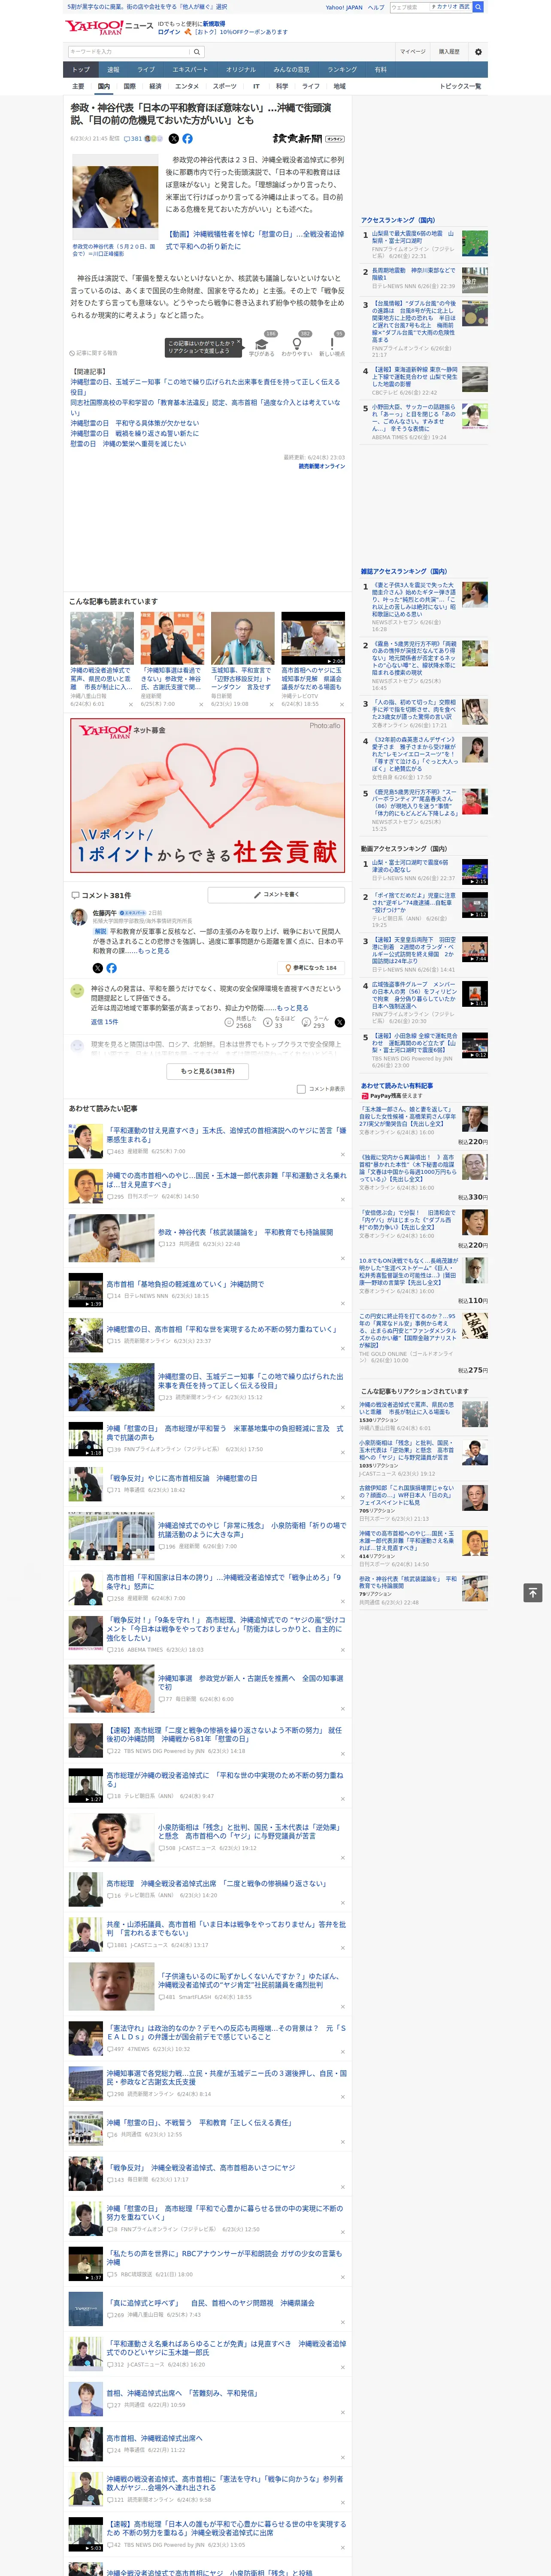Open the 返信 15件 replies link
Screen dimensions: 551x2576
click(x=104, y=1022)
